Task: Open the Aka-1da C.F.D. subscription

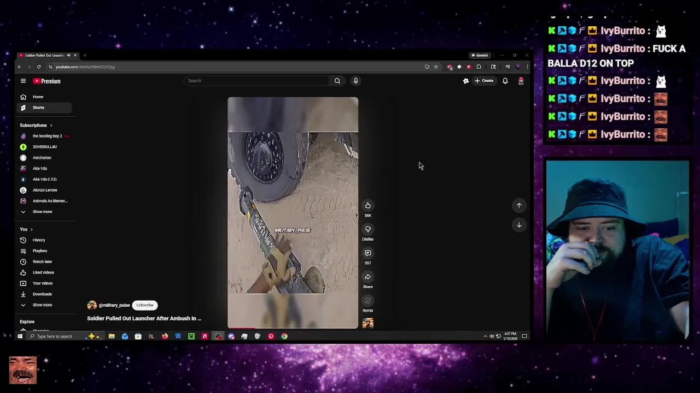Action: (44, 179)
